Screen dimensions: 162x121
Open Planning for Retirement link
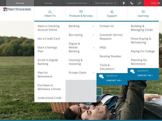pyautogui.click(x=139, y=62)
